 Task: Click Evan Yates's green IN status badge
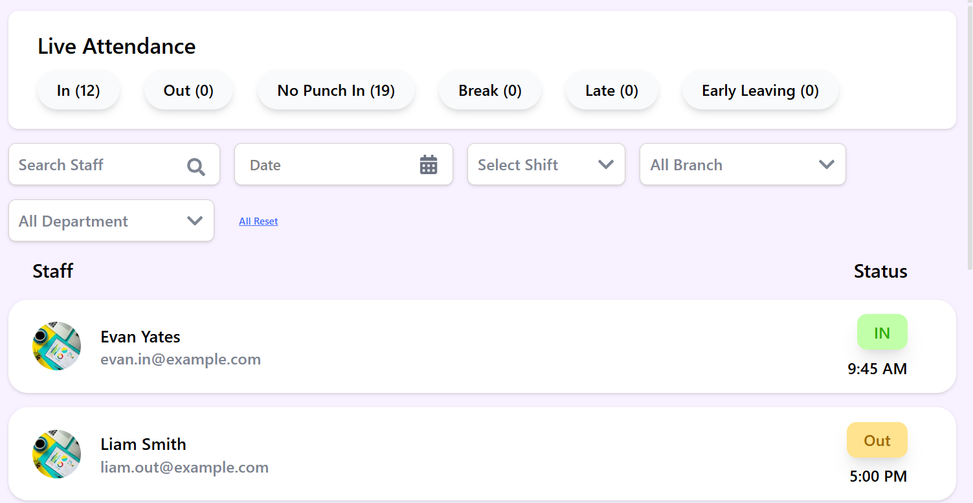click(882, 331)
